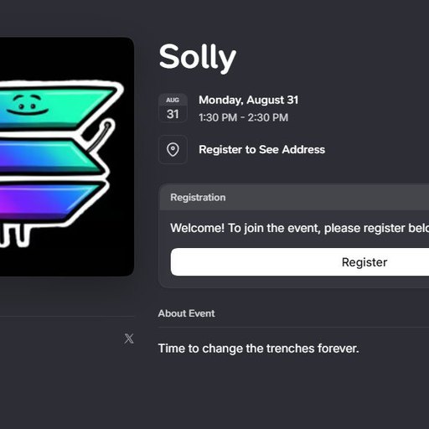
Task: Click the location pin icon
Action: [173, 149]
